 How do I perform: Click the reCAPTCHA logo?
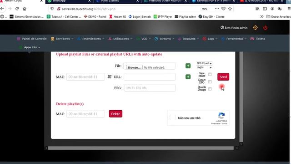221,116
